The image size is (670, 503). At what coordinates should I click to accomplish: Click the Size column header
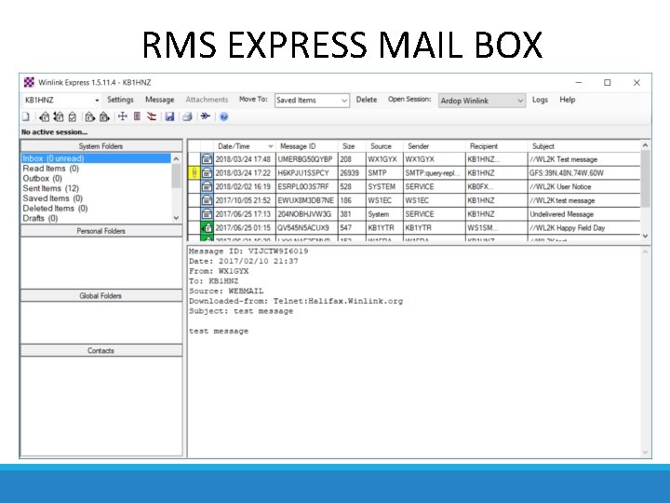(352, 146)
